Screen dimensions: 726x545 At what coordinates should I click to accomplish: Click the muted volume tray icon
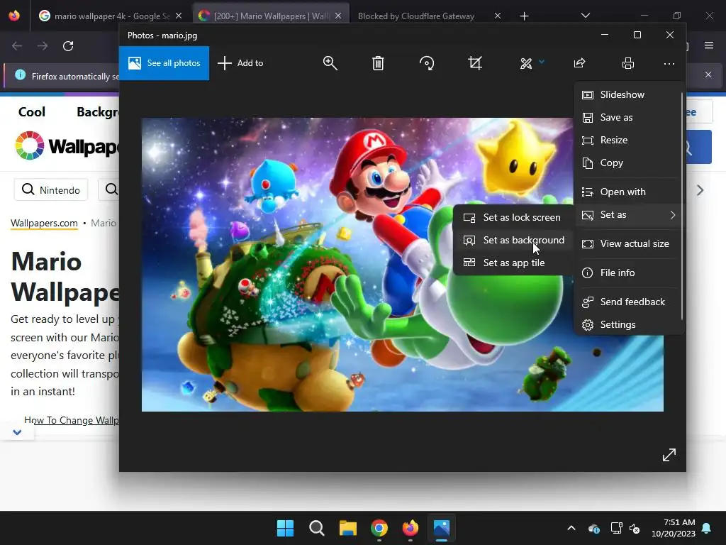click(635, 528)
